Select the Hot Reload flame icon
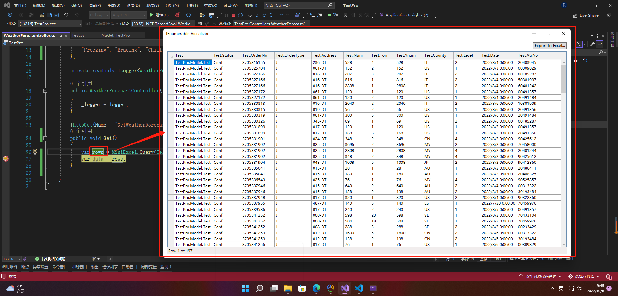The width and height of the screenshot is (618, 296). [178, 15]
